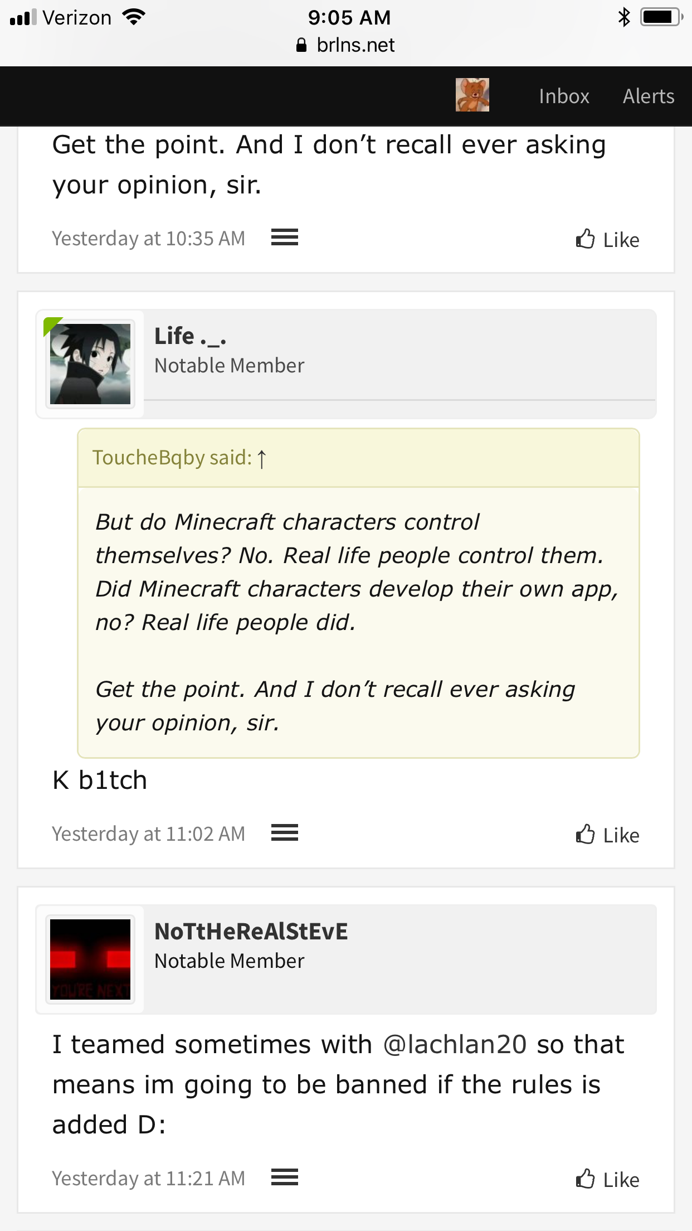Tap the lock icon beside brlns.net
Image resolution: width=692 pixels, height=1231 pixels.
click(x=301, y=45)
